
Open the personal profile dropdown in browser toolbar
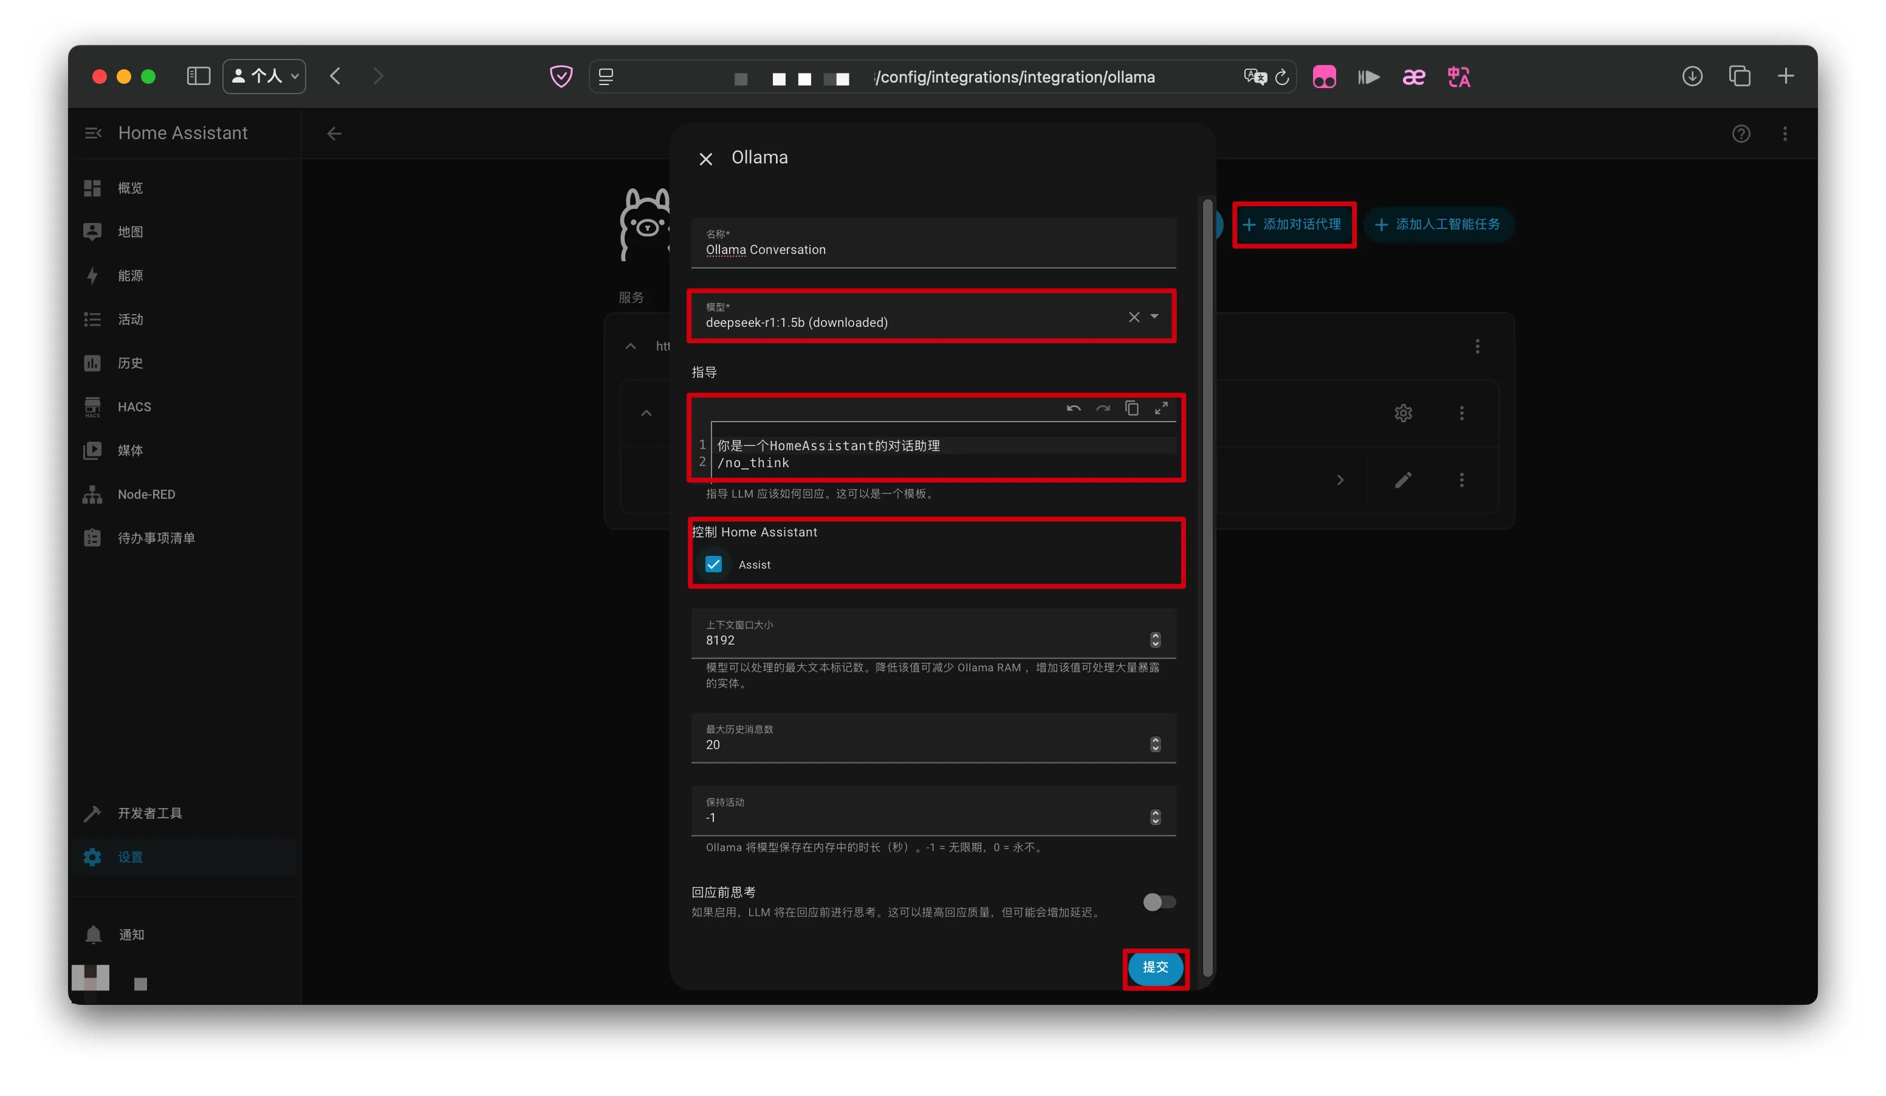pyautogui.click(x=264, y=77)
